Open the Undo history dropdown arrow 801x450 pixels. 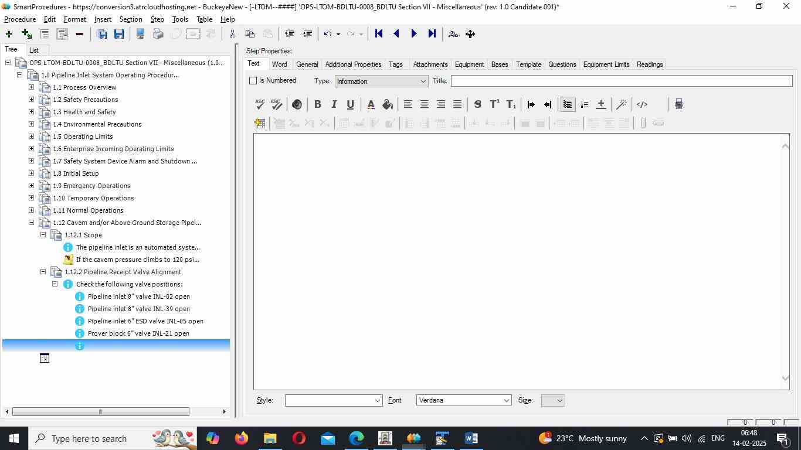338,34
